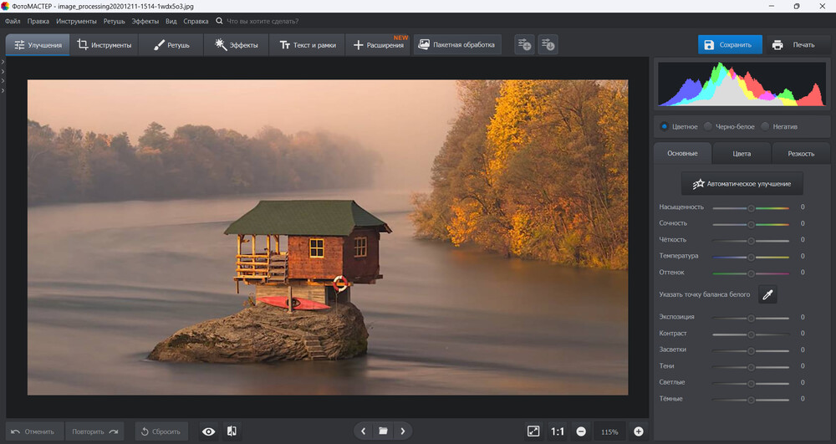Click the Насыщенность slider handle
The width and height of the screenshot is (836, 444).
[x=751, y=207]
